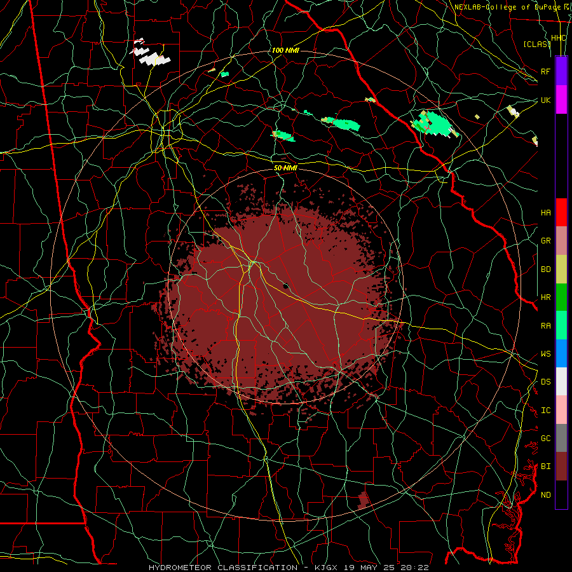The width and height of the screenshot is (572, 572).
Task: Click the NEXLAB-College of DuPage header text
Action: point(507,7)
